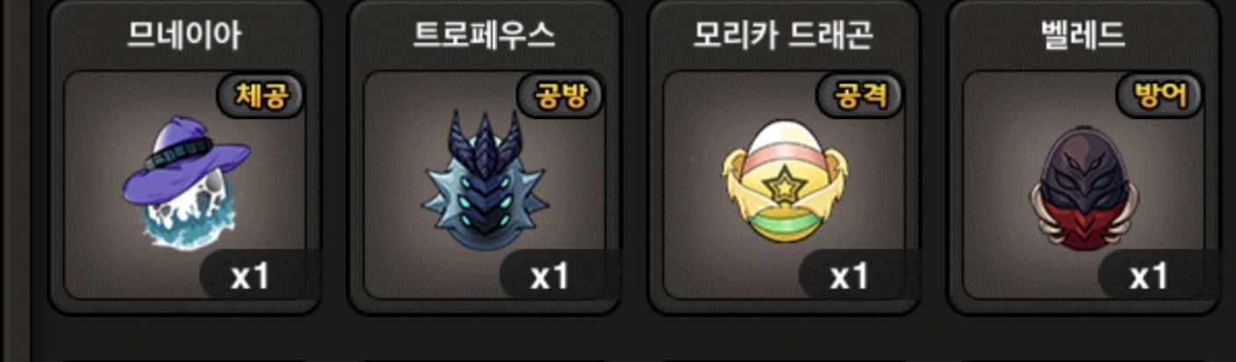Click the x1 count on 므네이아
1236x362 pixels.
252,276
